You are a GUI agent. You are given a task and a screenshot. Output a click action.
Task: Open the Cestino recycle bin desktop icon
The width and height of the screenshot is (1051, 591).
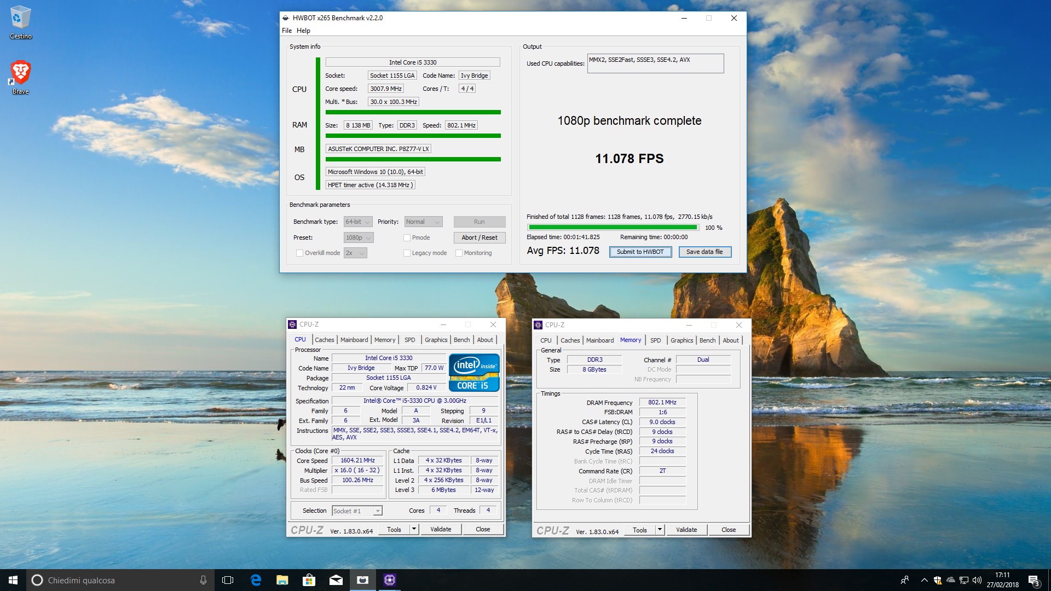20,22
